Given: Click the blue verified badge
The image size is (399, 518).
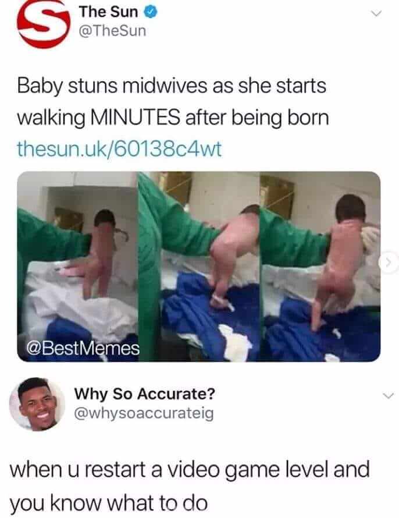Looking at the screenshot, I should pyautogui.click(x=151, y=12).
